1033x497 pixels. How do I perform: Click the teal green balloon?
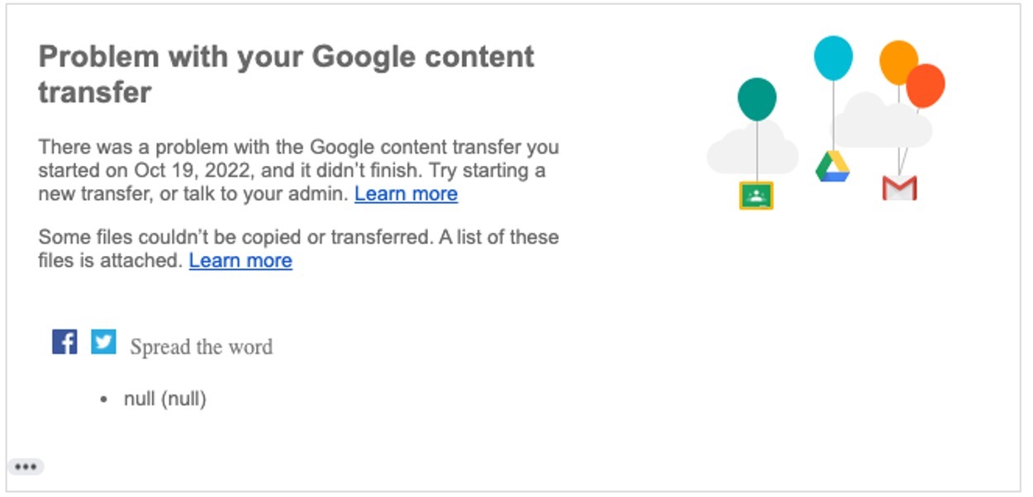(757, 98)
